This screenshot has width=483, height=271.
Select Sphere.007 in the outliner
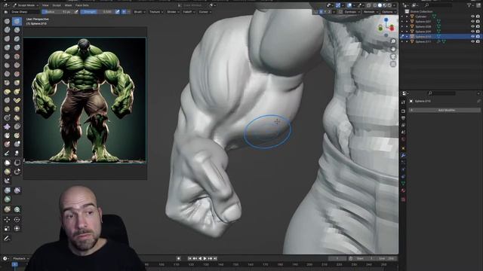point(423,22)
